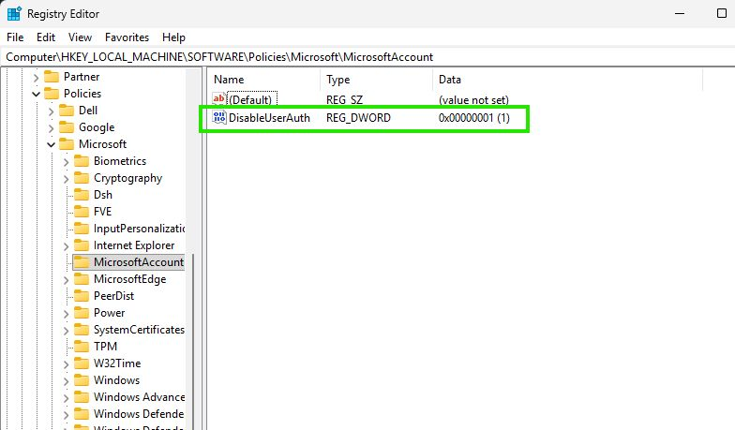The height and width of the screenshot is (430, 735).
Task: Collapse the Microsoft key node
Action: [x=51, y=144]
